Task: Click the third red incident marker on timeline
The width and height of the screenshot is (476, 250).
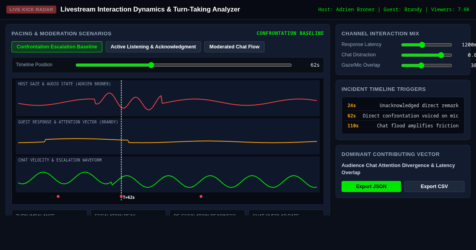Action: click(x=201, y=196)
